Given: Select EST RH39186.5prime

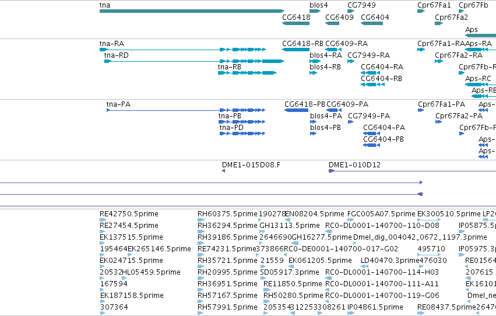Looking at the screenshot, I should click(227, 237).
